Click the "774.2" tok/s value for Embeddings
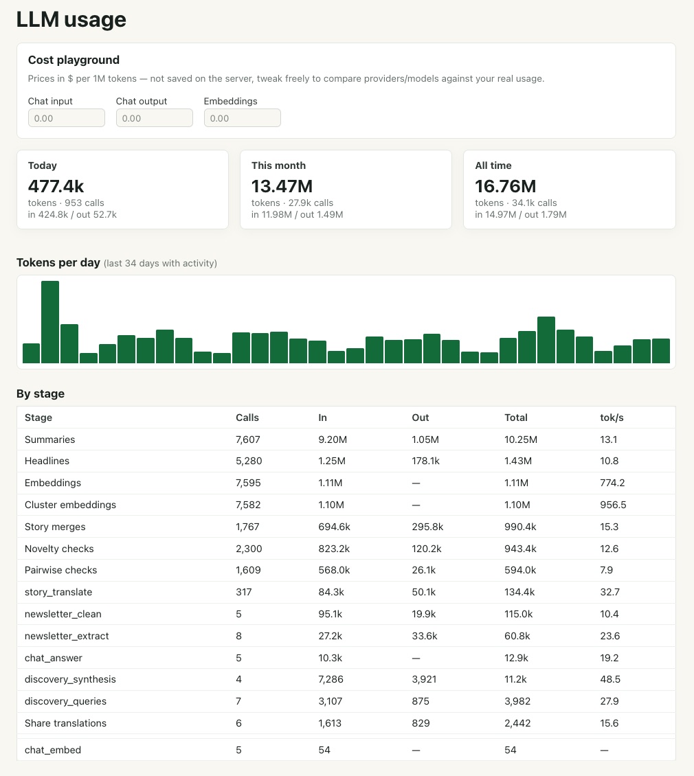The height and width of the screenshot is (776, 694). (x=613, y=483)
